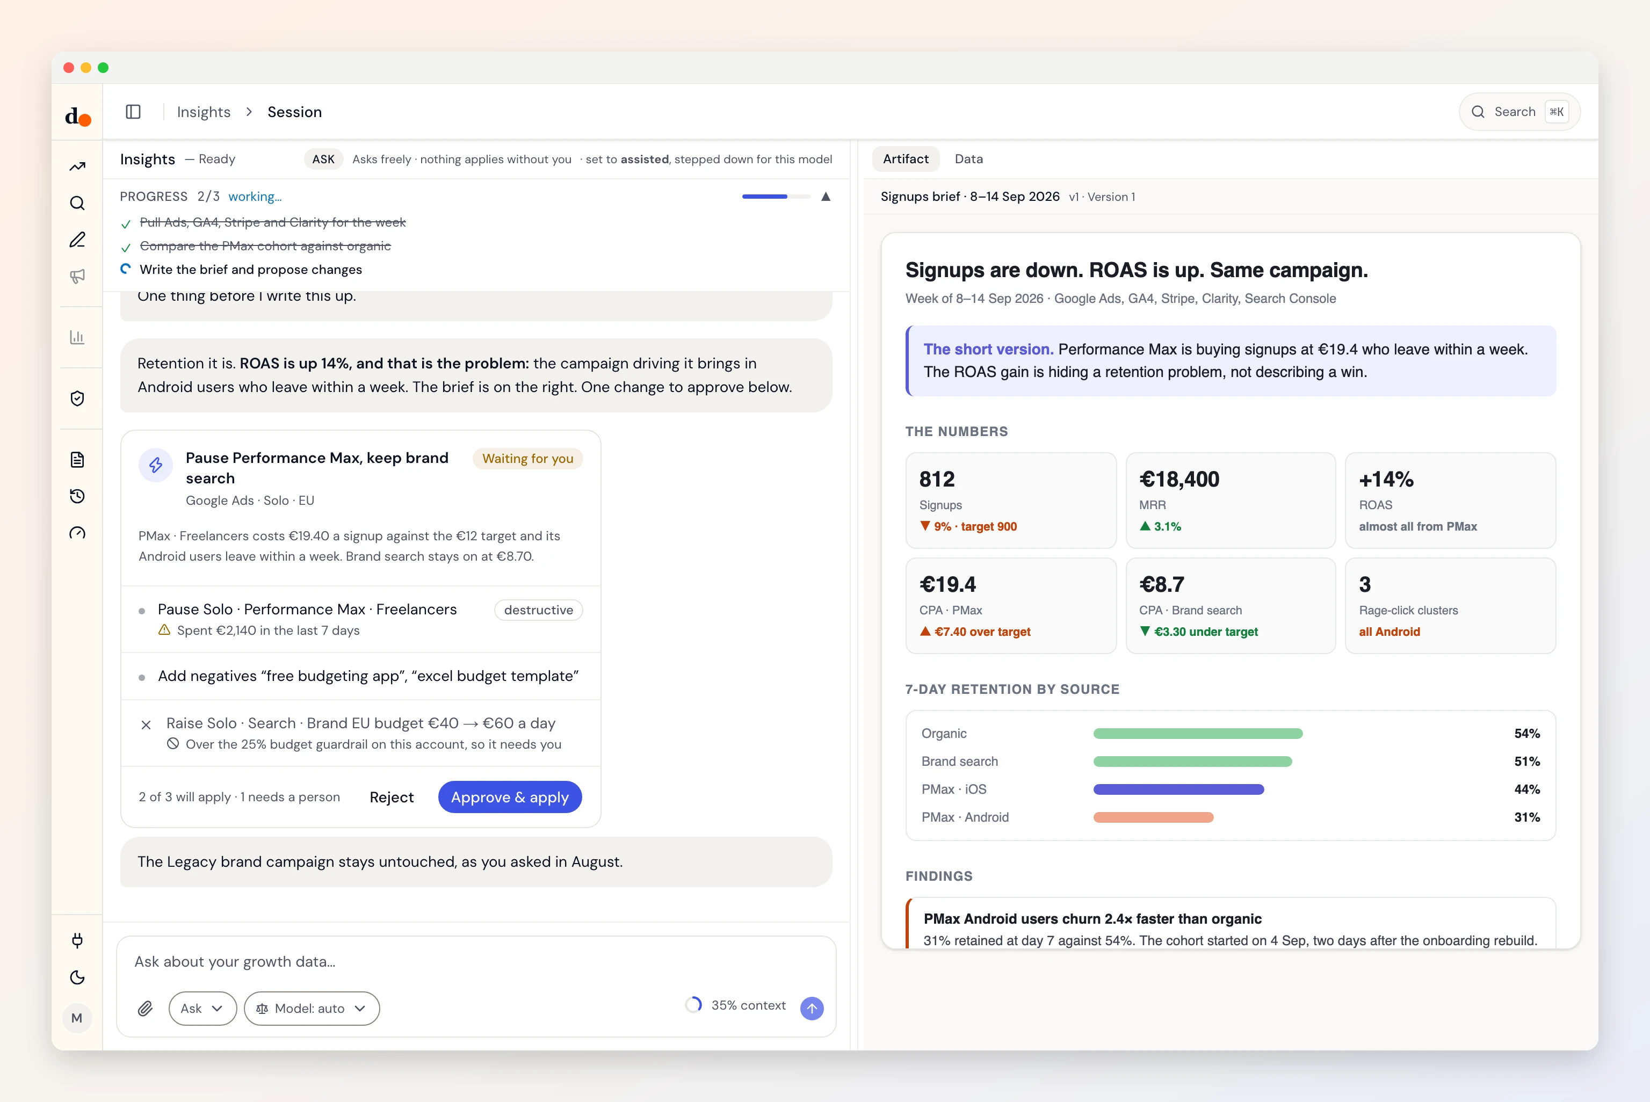Click the Brand search retention bar

pyautogui.click(x=1192, y=762)
